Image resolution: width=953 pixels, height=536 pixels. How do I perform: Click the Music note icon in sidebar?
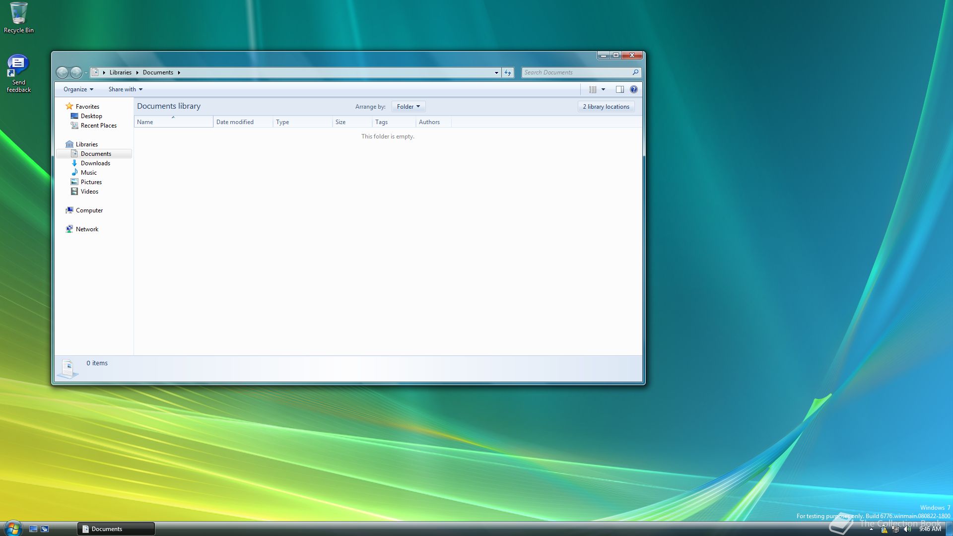[x=74, y=172]
